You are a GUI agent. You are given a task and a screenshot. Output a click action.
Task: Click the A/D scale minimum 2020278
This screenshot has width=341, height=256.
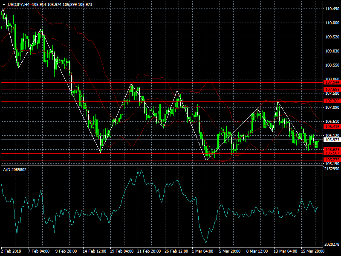click(332, 244)
